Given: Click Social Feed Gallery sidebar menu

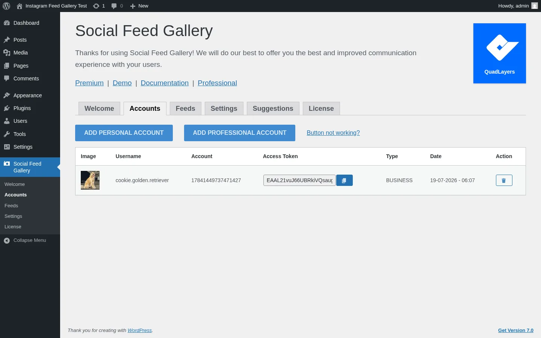Looking at the screenshot, I should (30, 167).
